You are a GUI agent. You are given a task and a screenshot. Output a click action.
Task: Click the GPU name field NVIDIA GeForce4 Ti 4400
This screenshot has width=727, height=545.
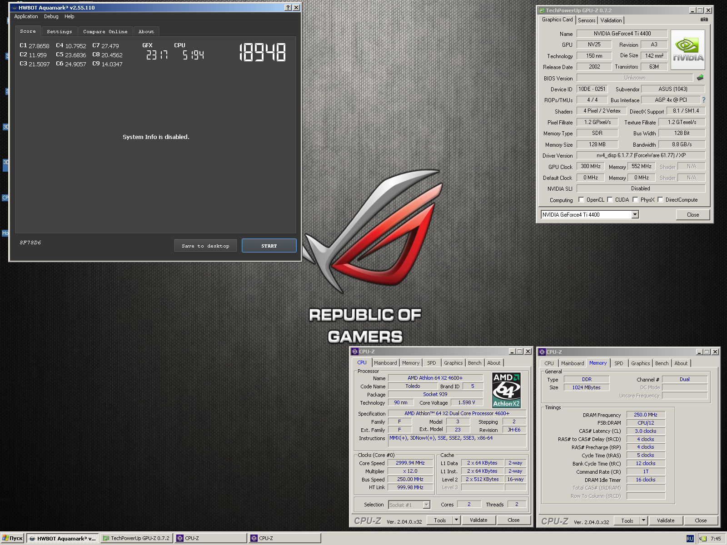[x=622, y=34]
